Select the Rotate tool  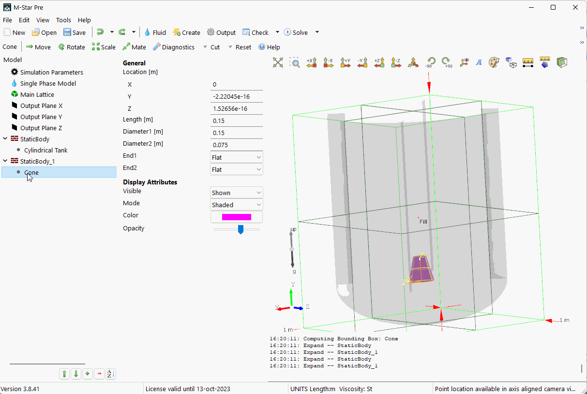72,47
